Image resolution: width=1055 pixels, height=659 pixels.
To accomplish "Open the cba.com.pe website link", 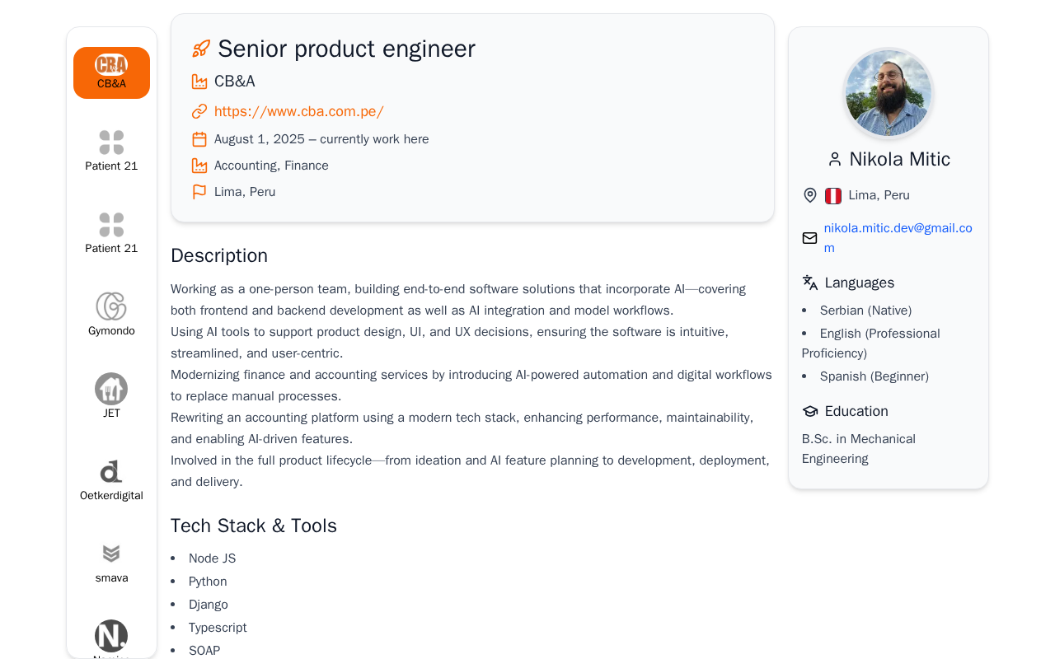I will 298,111.
